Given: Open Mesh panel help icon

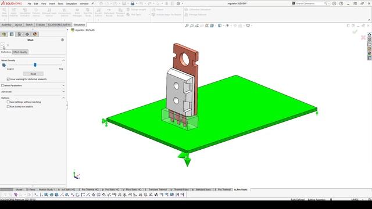Looking at the screenshot, I should coord(62,40).
